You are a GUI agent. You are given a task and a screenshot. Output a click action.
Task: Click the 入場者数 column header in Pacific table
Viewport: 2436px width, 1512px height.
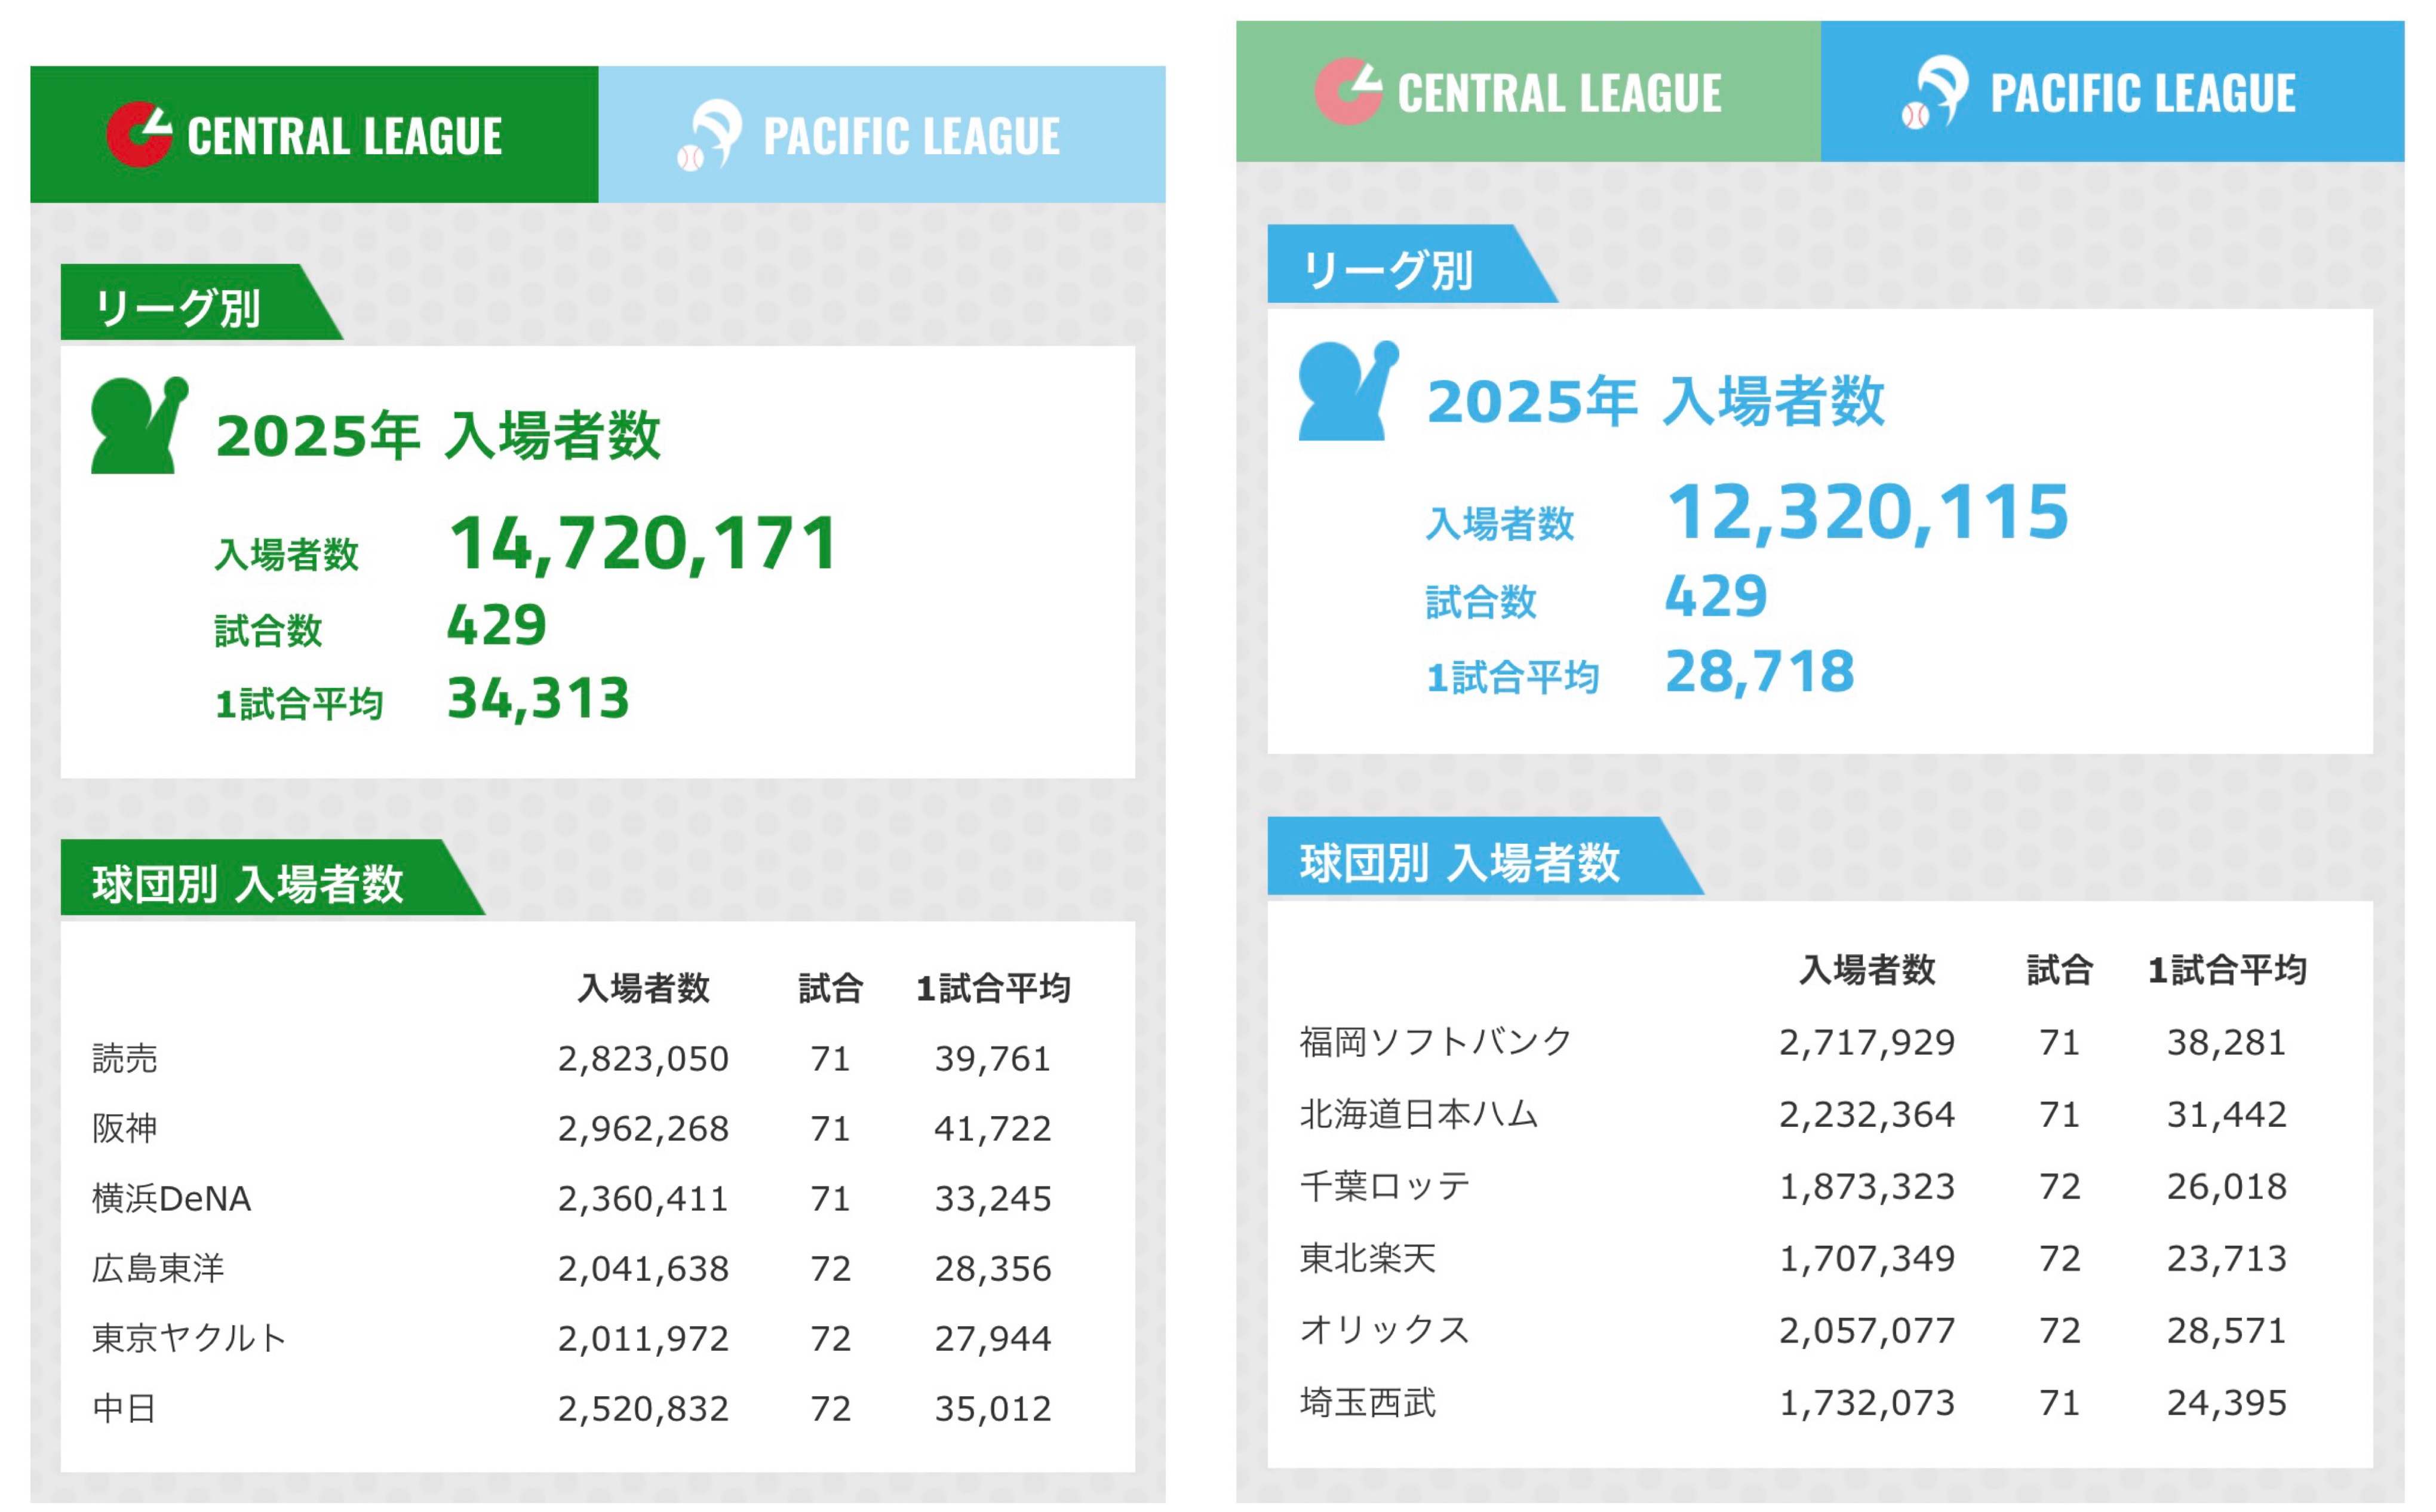click(1866, 970)
